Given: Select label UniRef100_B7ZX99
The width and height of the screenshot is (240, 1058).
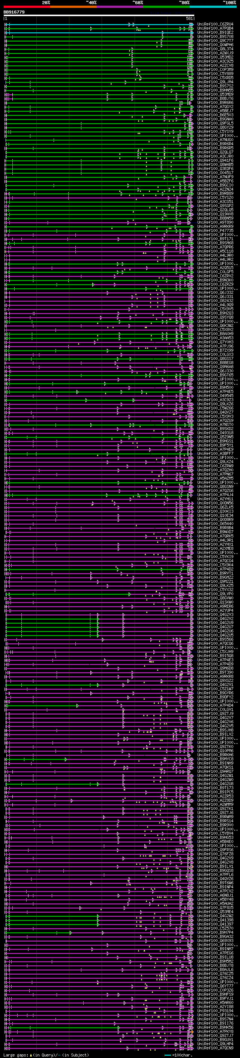Looking at the screenshot, I should tap(215, 350).
